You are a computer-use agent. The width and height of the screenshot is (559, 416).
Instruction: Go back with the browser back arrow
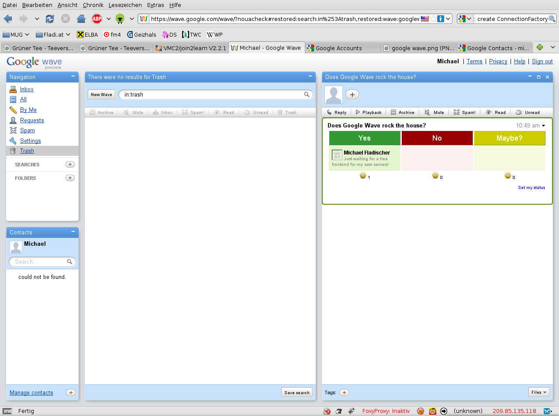[8, 19]
